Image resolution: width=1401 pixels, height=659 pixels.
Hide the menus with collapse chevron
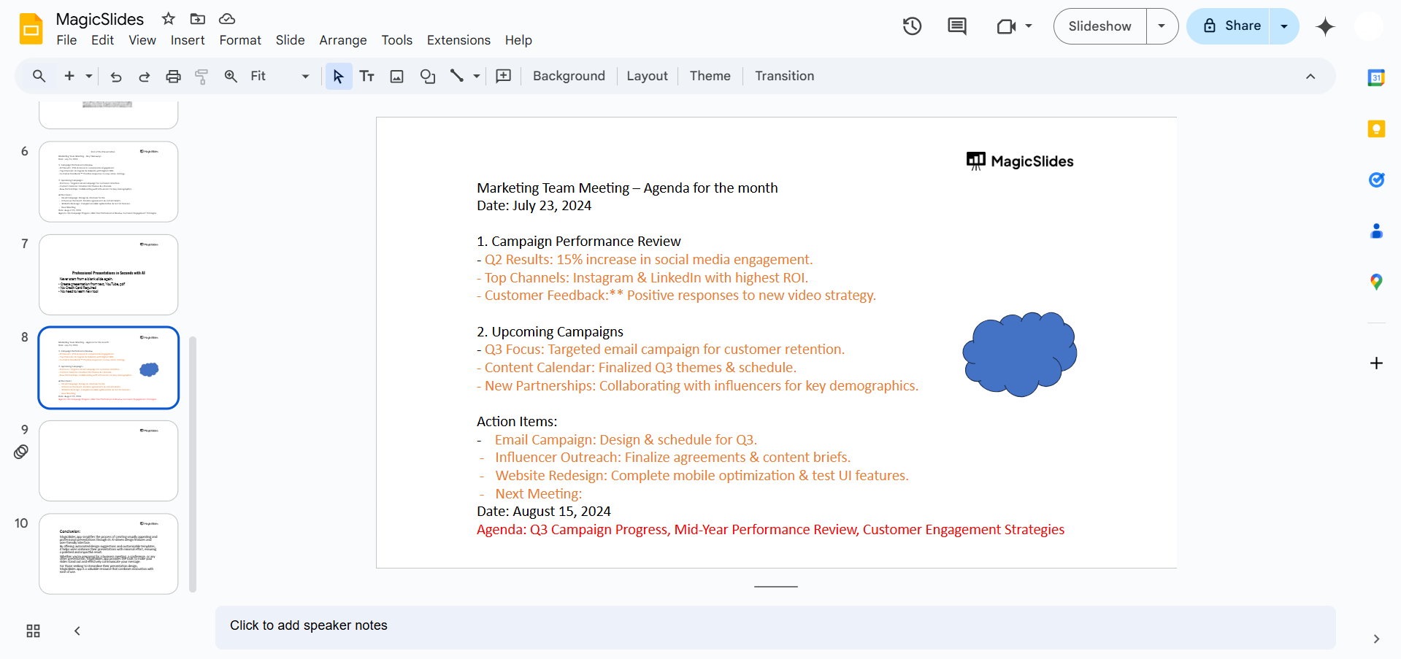(x=1310, y=76)
